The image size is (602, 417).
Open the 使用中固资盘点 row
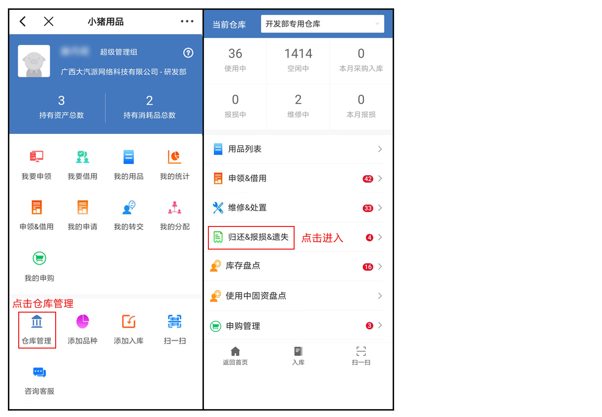point(298,296)
